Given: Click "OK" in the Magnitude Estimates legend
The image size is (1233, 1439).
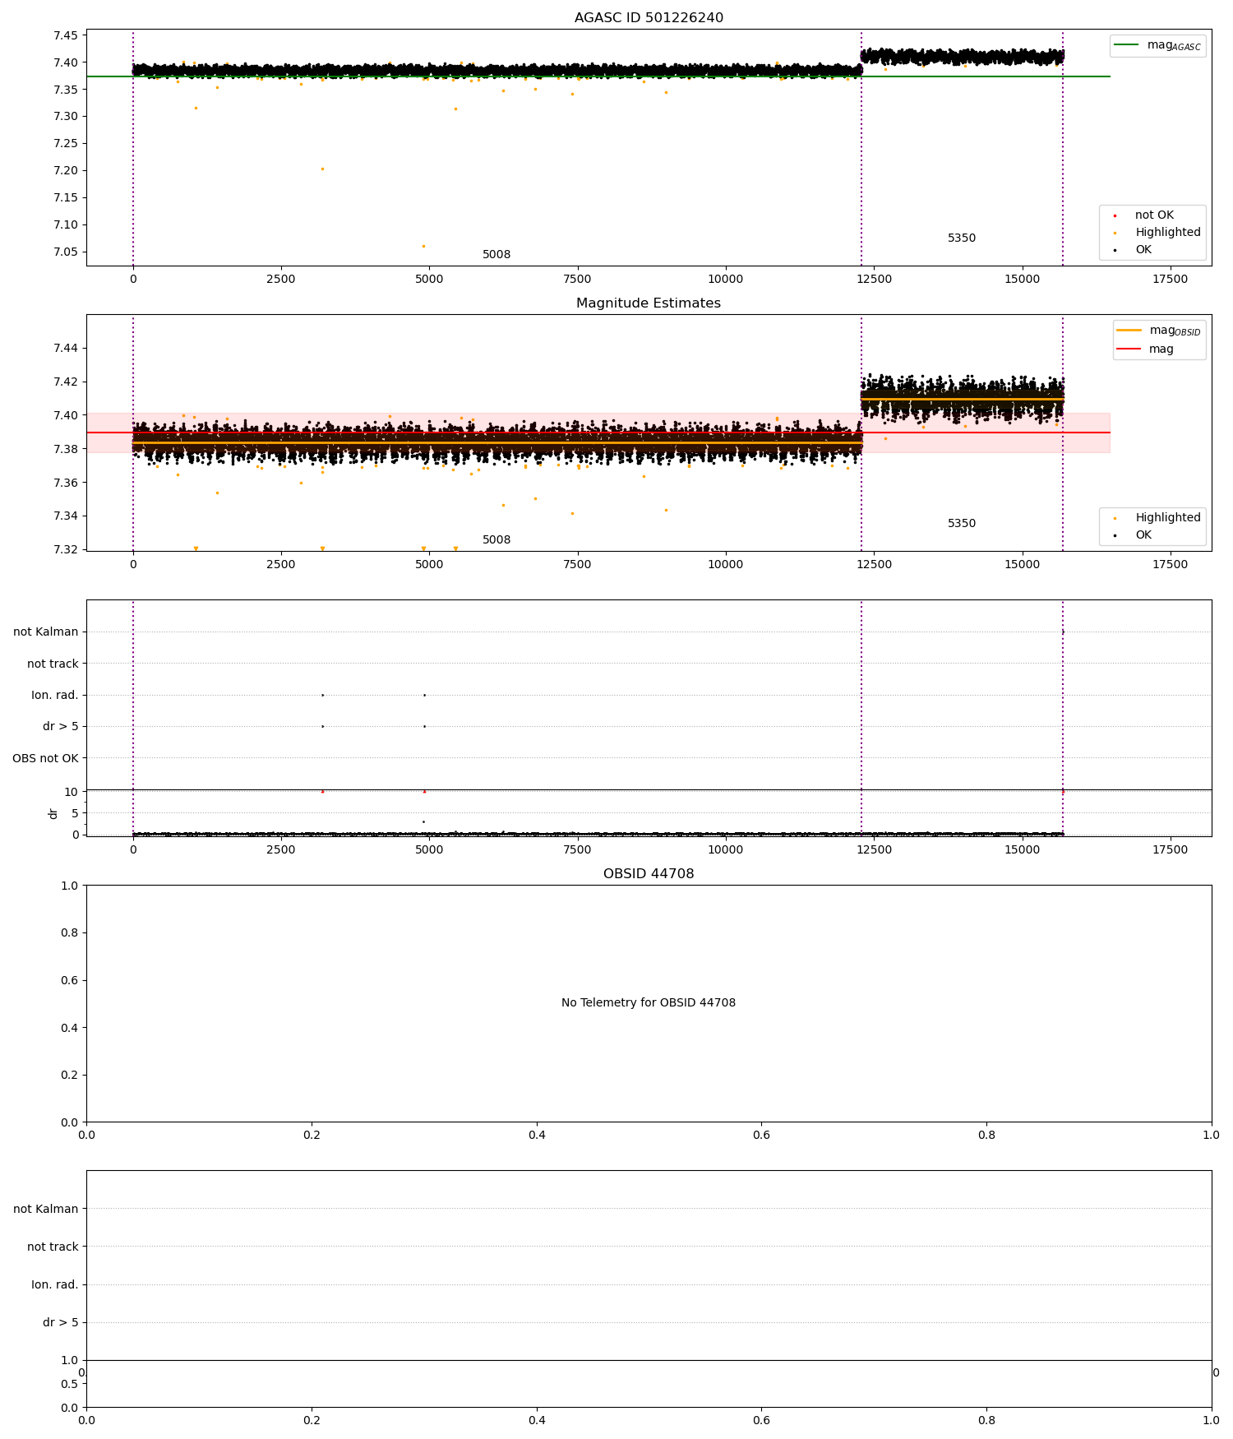Looking at the screenshot, I should [x=1143, y=535].
